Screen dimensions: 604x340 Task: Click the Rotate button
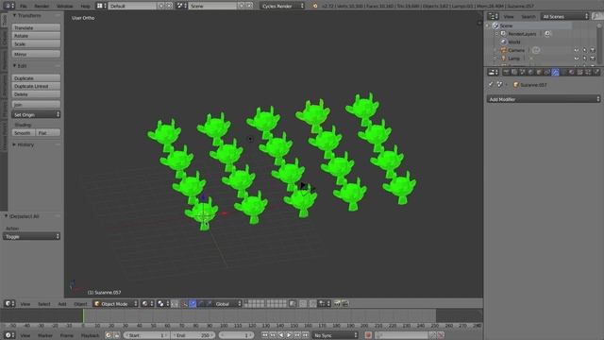tap(36, 36)
